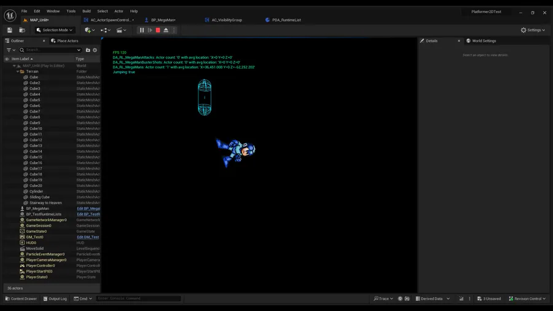Stop the play-in-editor session
The height and width of the screenshot is (311, 553).
click(x=158, y=30)
